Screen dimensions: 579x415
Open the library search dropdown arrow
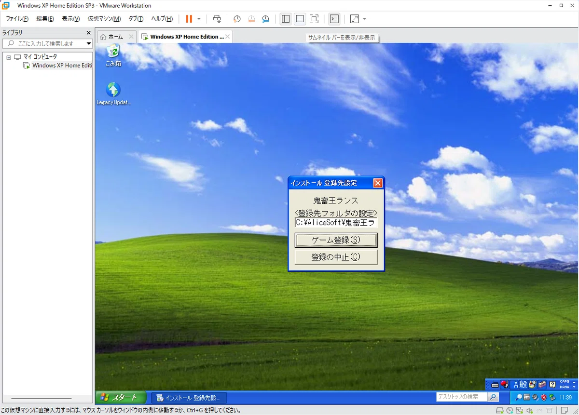click(89, 43)
